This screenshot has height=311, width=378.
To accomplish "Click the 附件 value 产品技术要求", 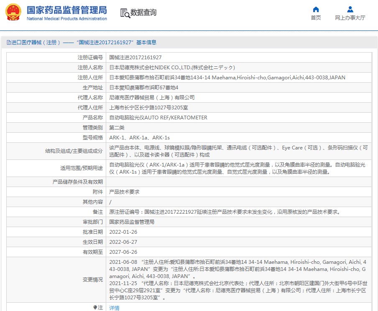I will pos(124,192).
